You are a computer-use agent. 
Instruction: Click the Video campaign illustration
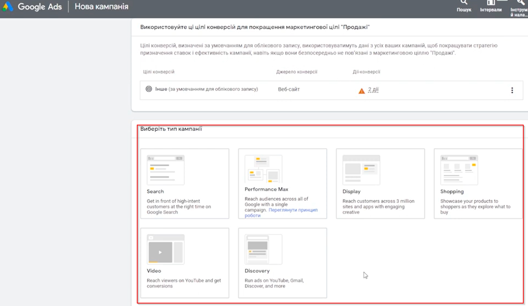click(x=166, y=249)
